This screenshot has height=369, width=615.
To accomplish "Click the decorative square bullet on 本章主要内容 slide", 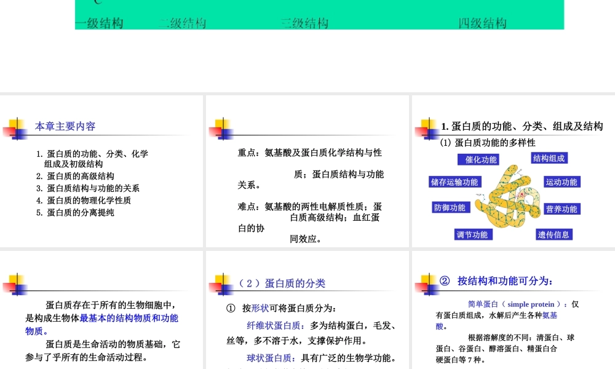I will 17,127.
